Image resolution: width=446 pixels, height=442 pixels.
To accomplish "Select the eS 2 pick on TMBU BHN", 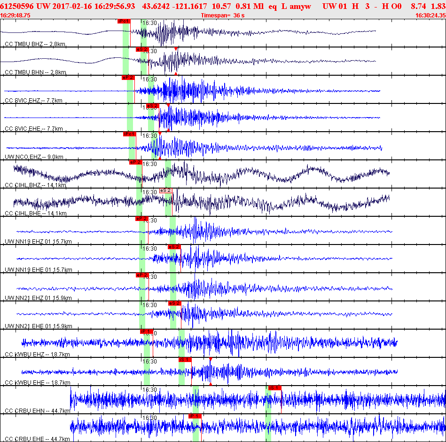I will pos(142,49).
